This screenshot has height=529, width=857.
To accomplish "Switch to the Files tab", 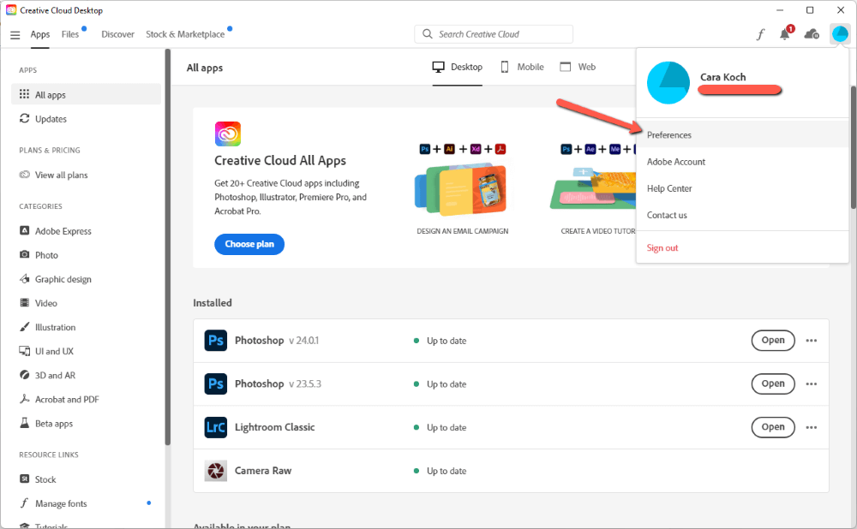I will pyautogui.click(x=70, y=34).
